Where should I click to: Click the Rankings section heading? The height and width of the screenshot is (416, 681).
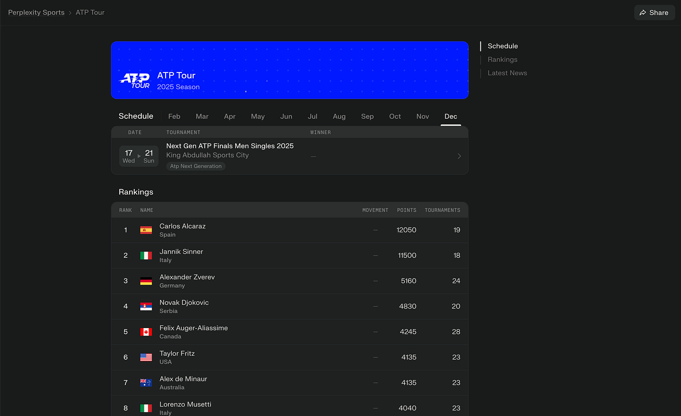136,192
